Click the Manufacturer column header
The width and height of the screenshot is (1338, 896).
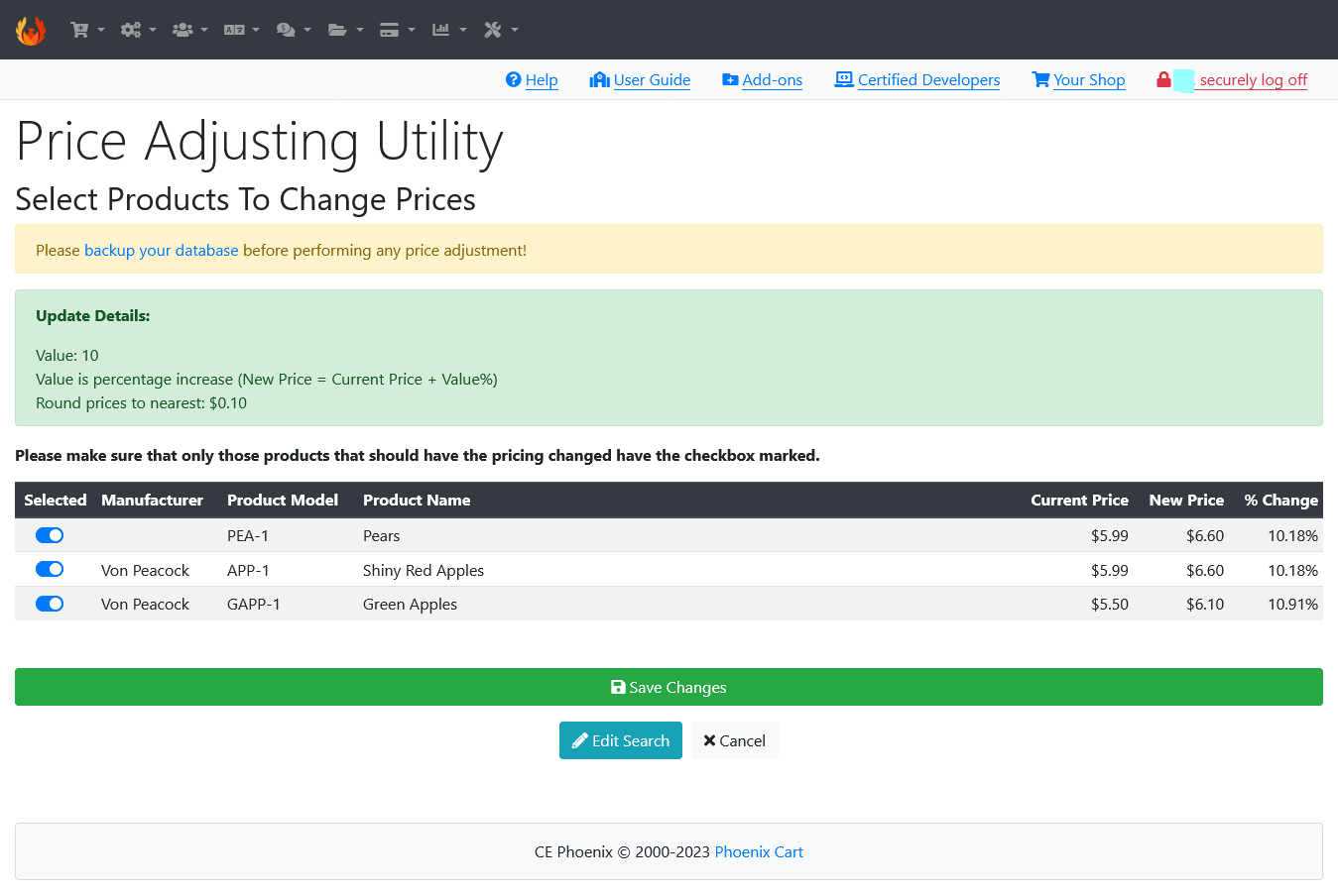(152, 501)
